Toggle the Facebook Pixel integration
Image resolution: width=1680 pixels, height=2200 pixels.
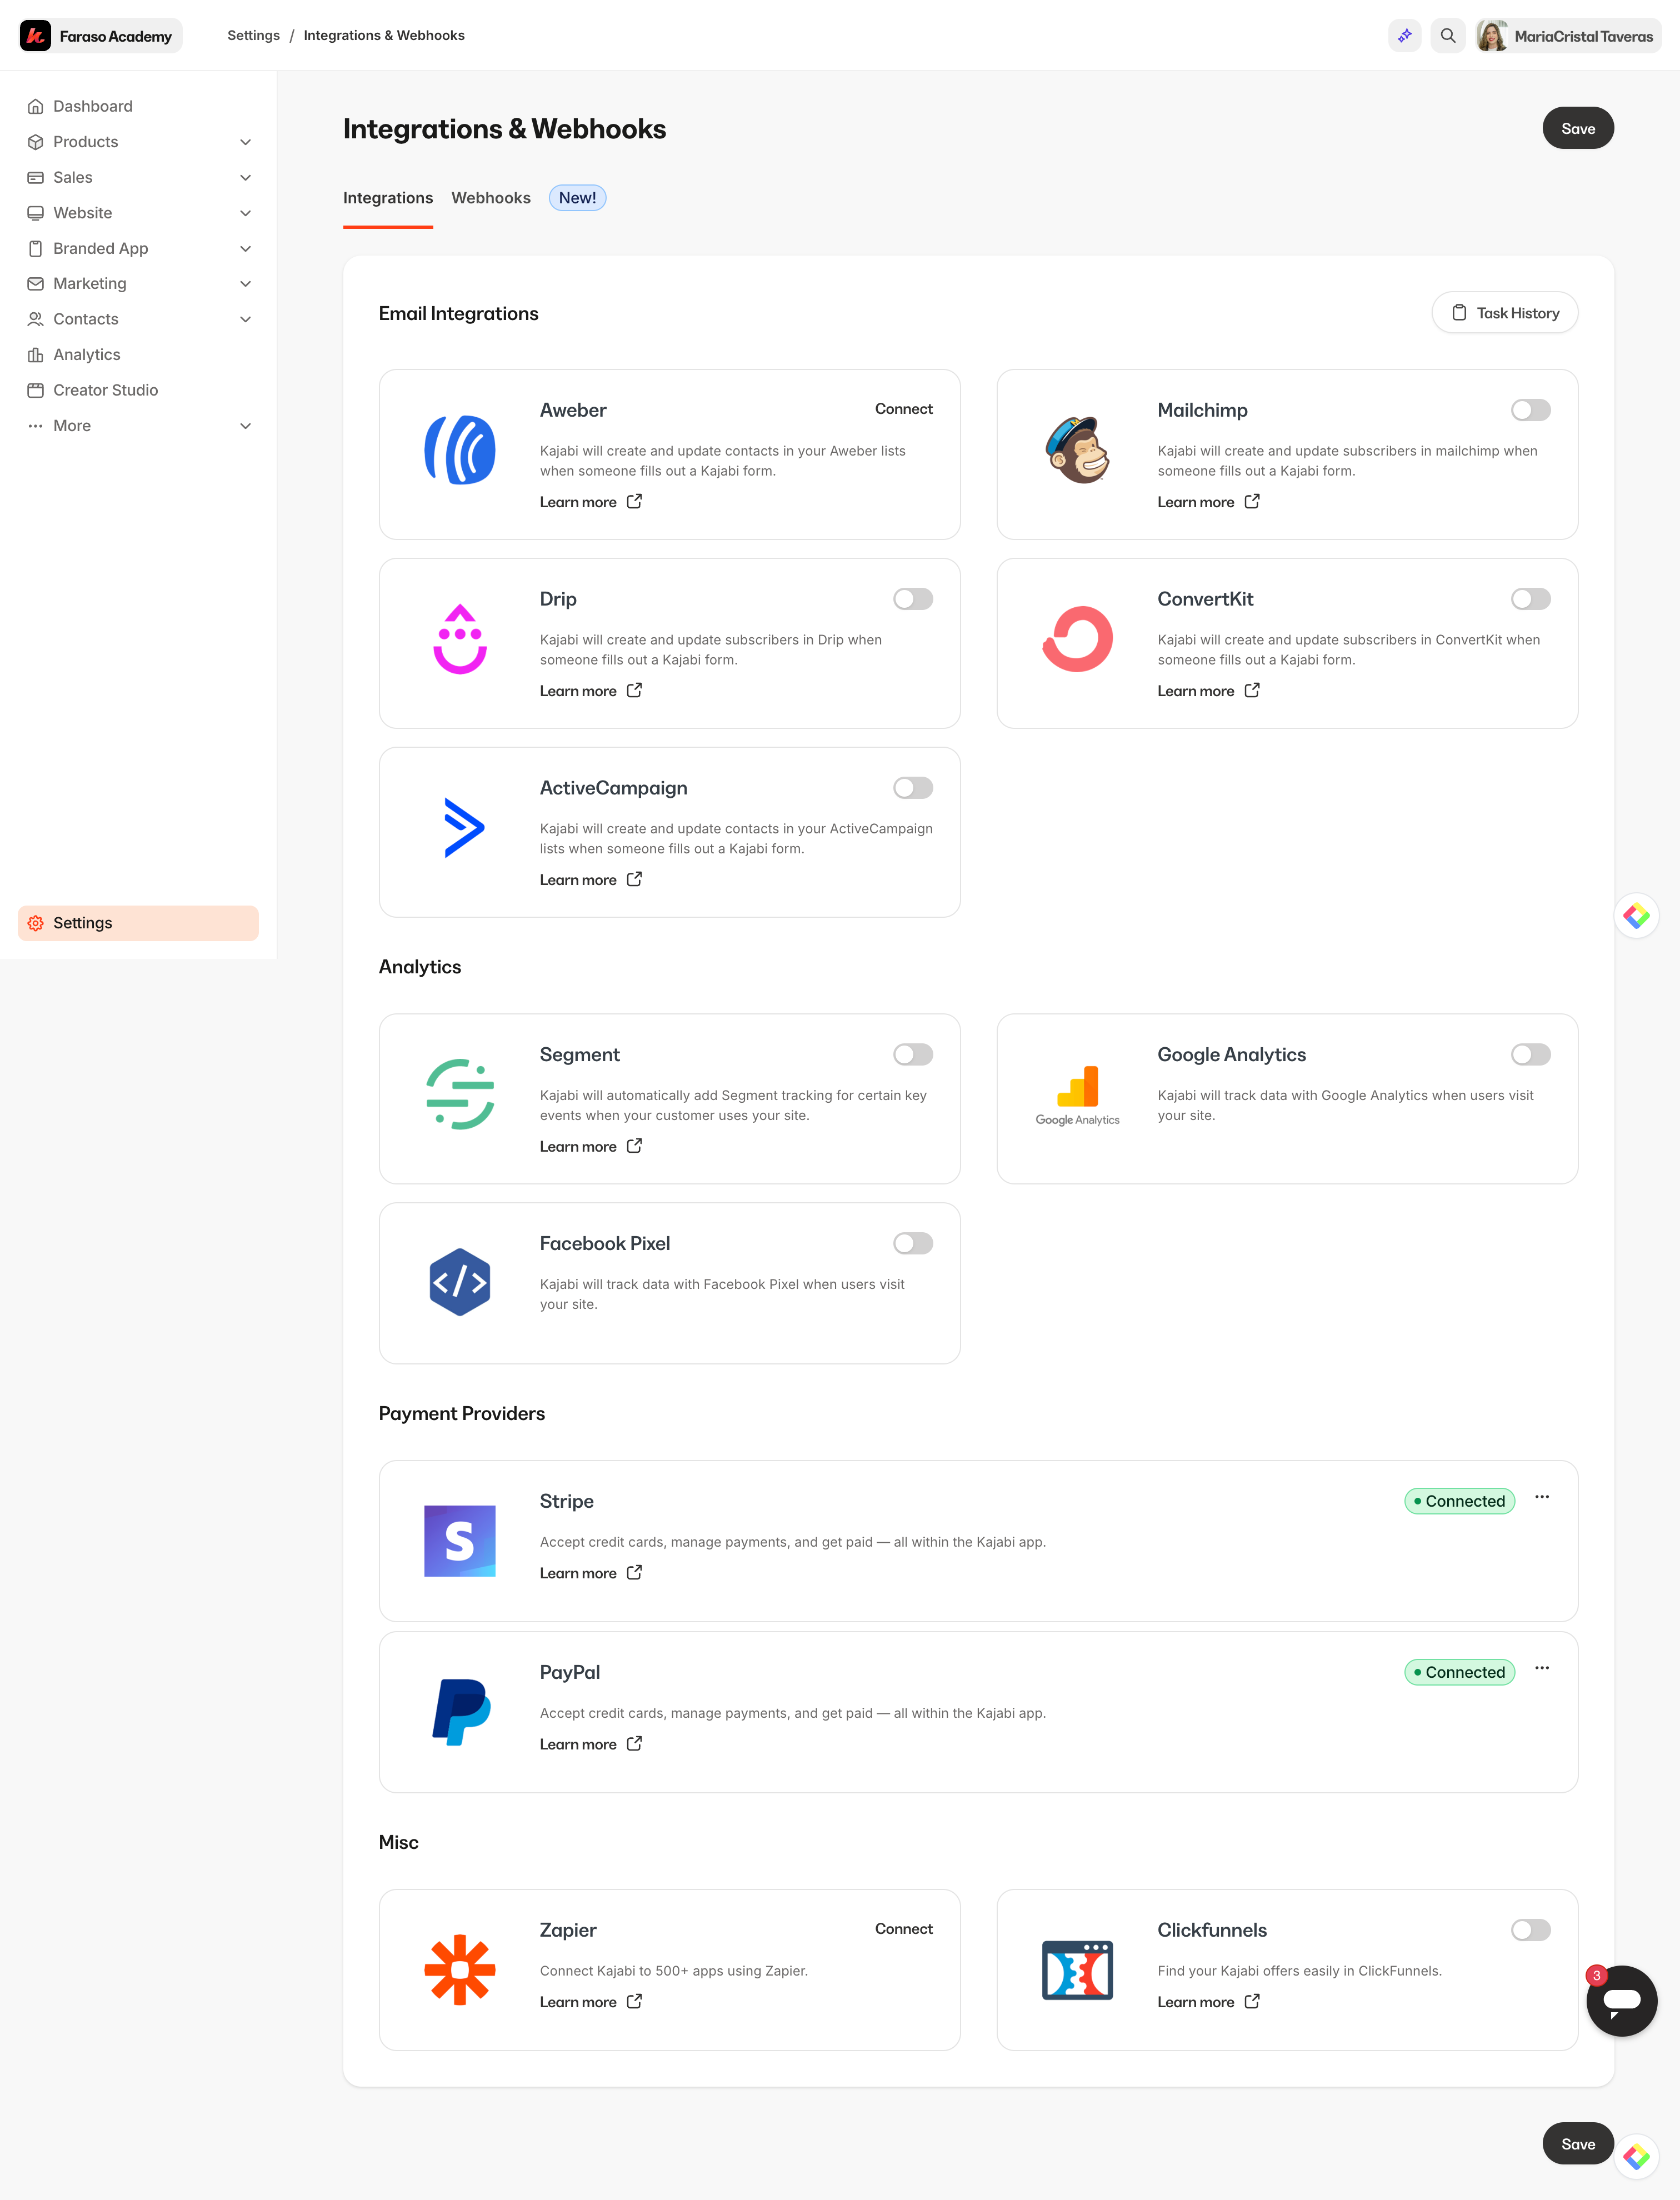click(912, 1243)
